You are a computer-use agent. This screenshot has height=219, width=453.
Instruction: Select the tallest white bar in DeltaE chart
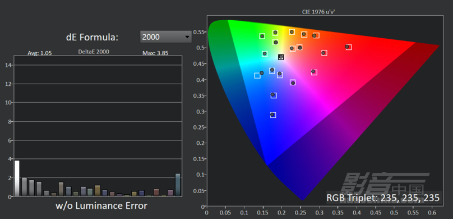(x=17, y=178)
